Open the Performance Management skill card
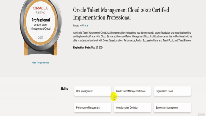The width and height of the screenshot is (206, 116). [93, 108]
